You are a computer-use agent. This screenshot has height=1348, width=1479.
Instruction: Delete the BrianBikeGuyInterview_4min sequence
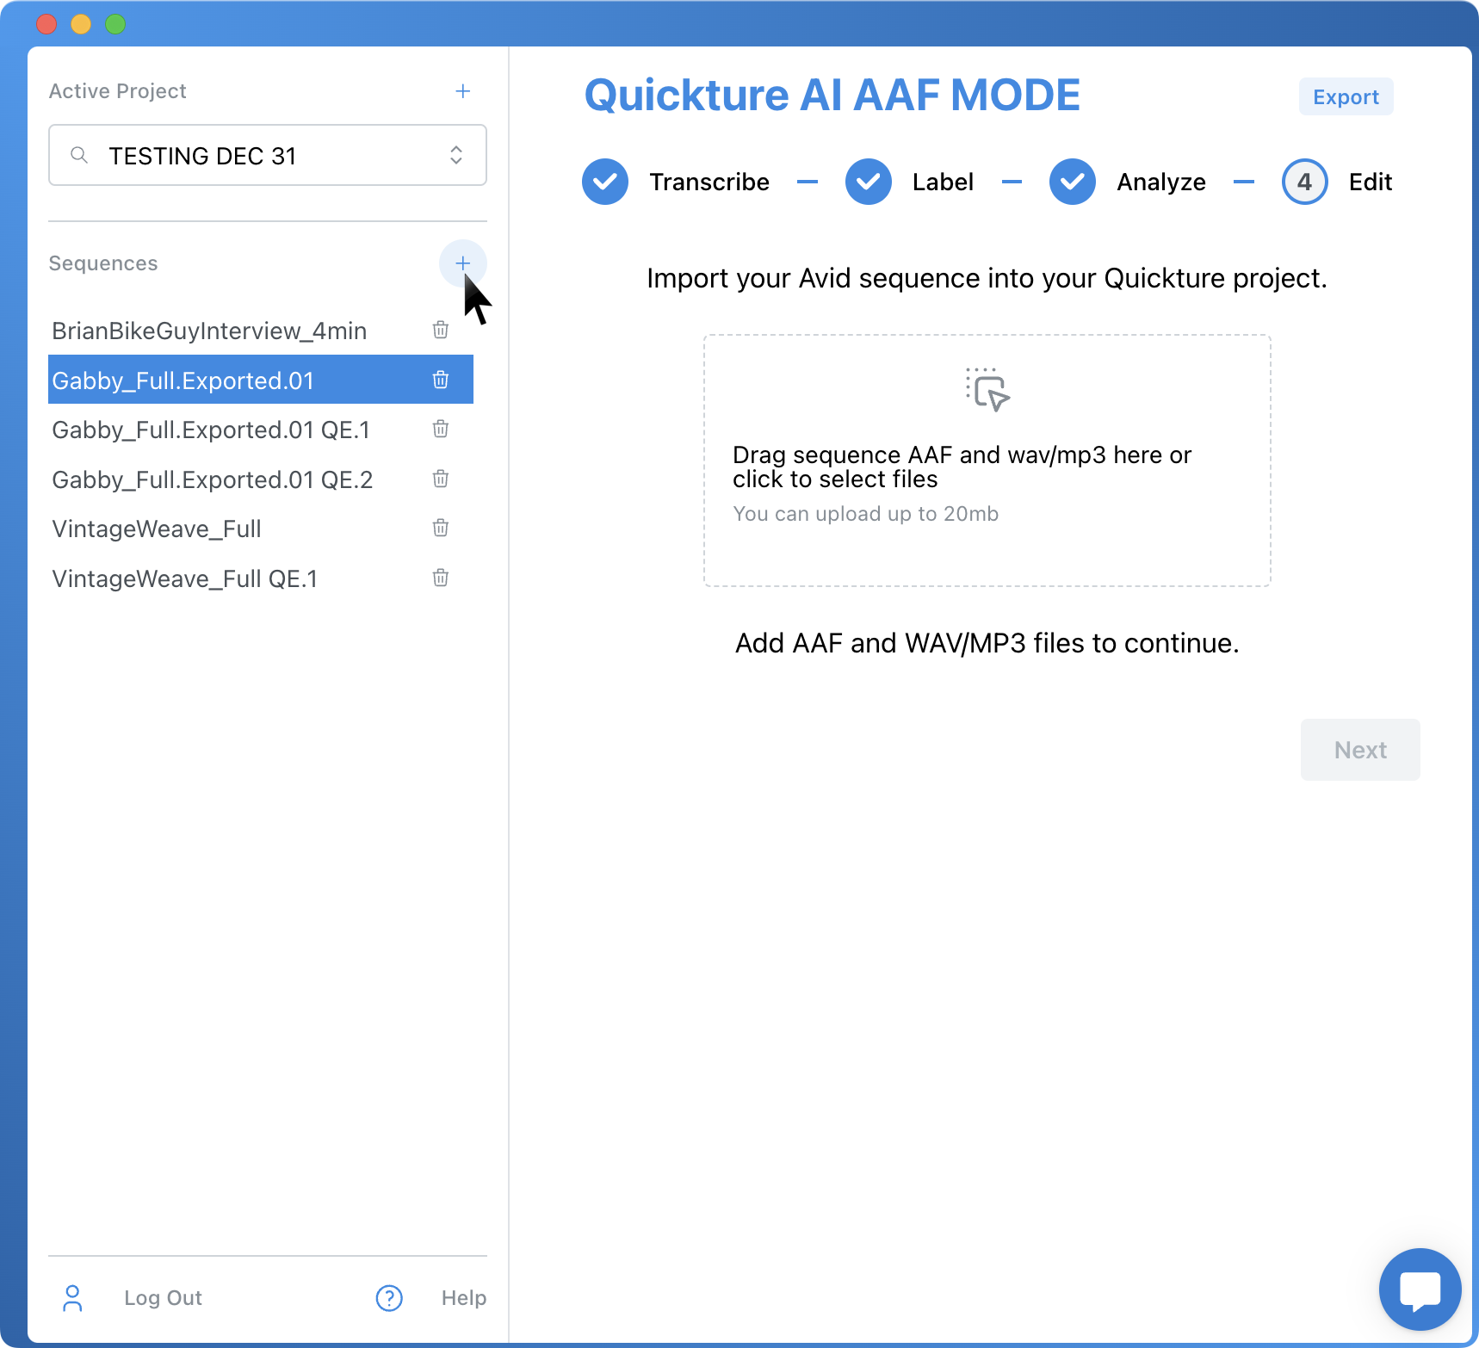tap(440, 331)
